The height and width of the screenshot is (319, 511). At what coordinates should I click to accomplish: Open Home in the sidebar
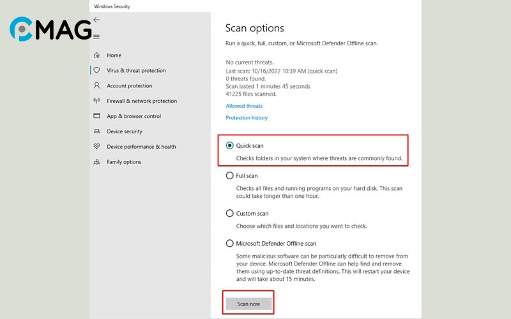pyautogui.click(x=114, y=56)
